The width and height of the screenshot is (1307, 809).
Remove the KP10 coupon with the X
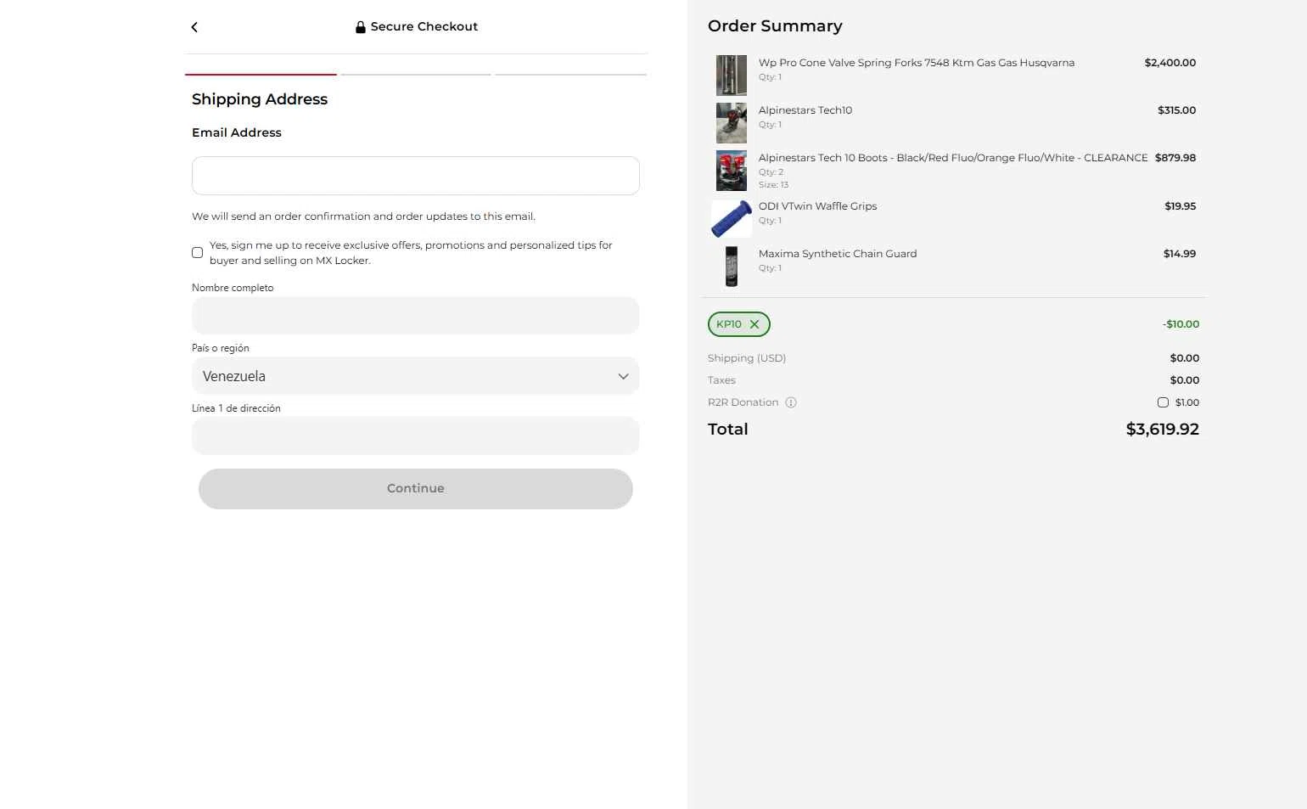point(754,324)
